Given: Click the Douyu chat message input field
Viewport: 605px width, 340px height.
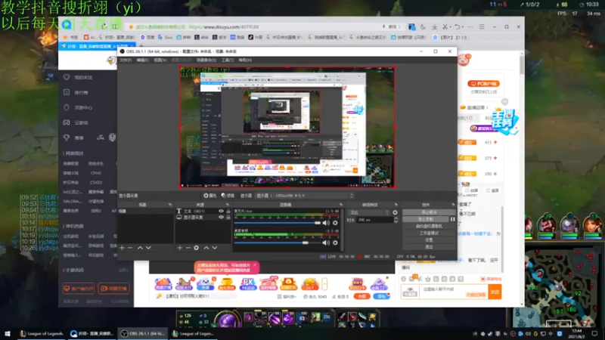Looking at the screenshot, I should click(454, 292).
